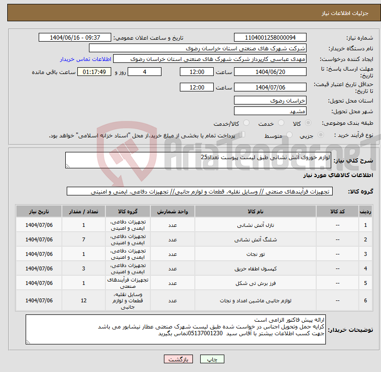Click the شماره نیاز number field

click(270, 37)
